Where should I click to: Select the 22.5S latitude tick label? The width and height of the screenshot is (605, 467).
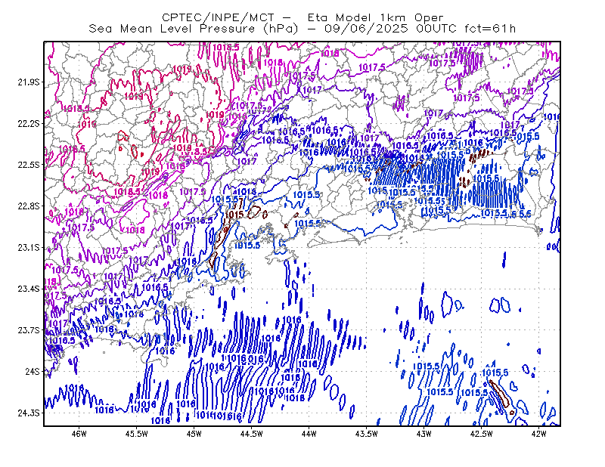click(x=29, y=165)
